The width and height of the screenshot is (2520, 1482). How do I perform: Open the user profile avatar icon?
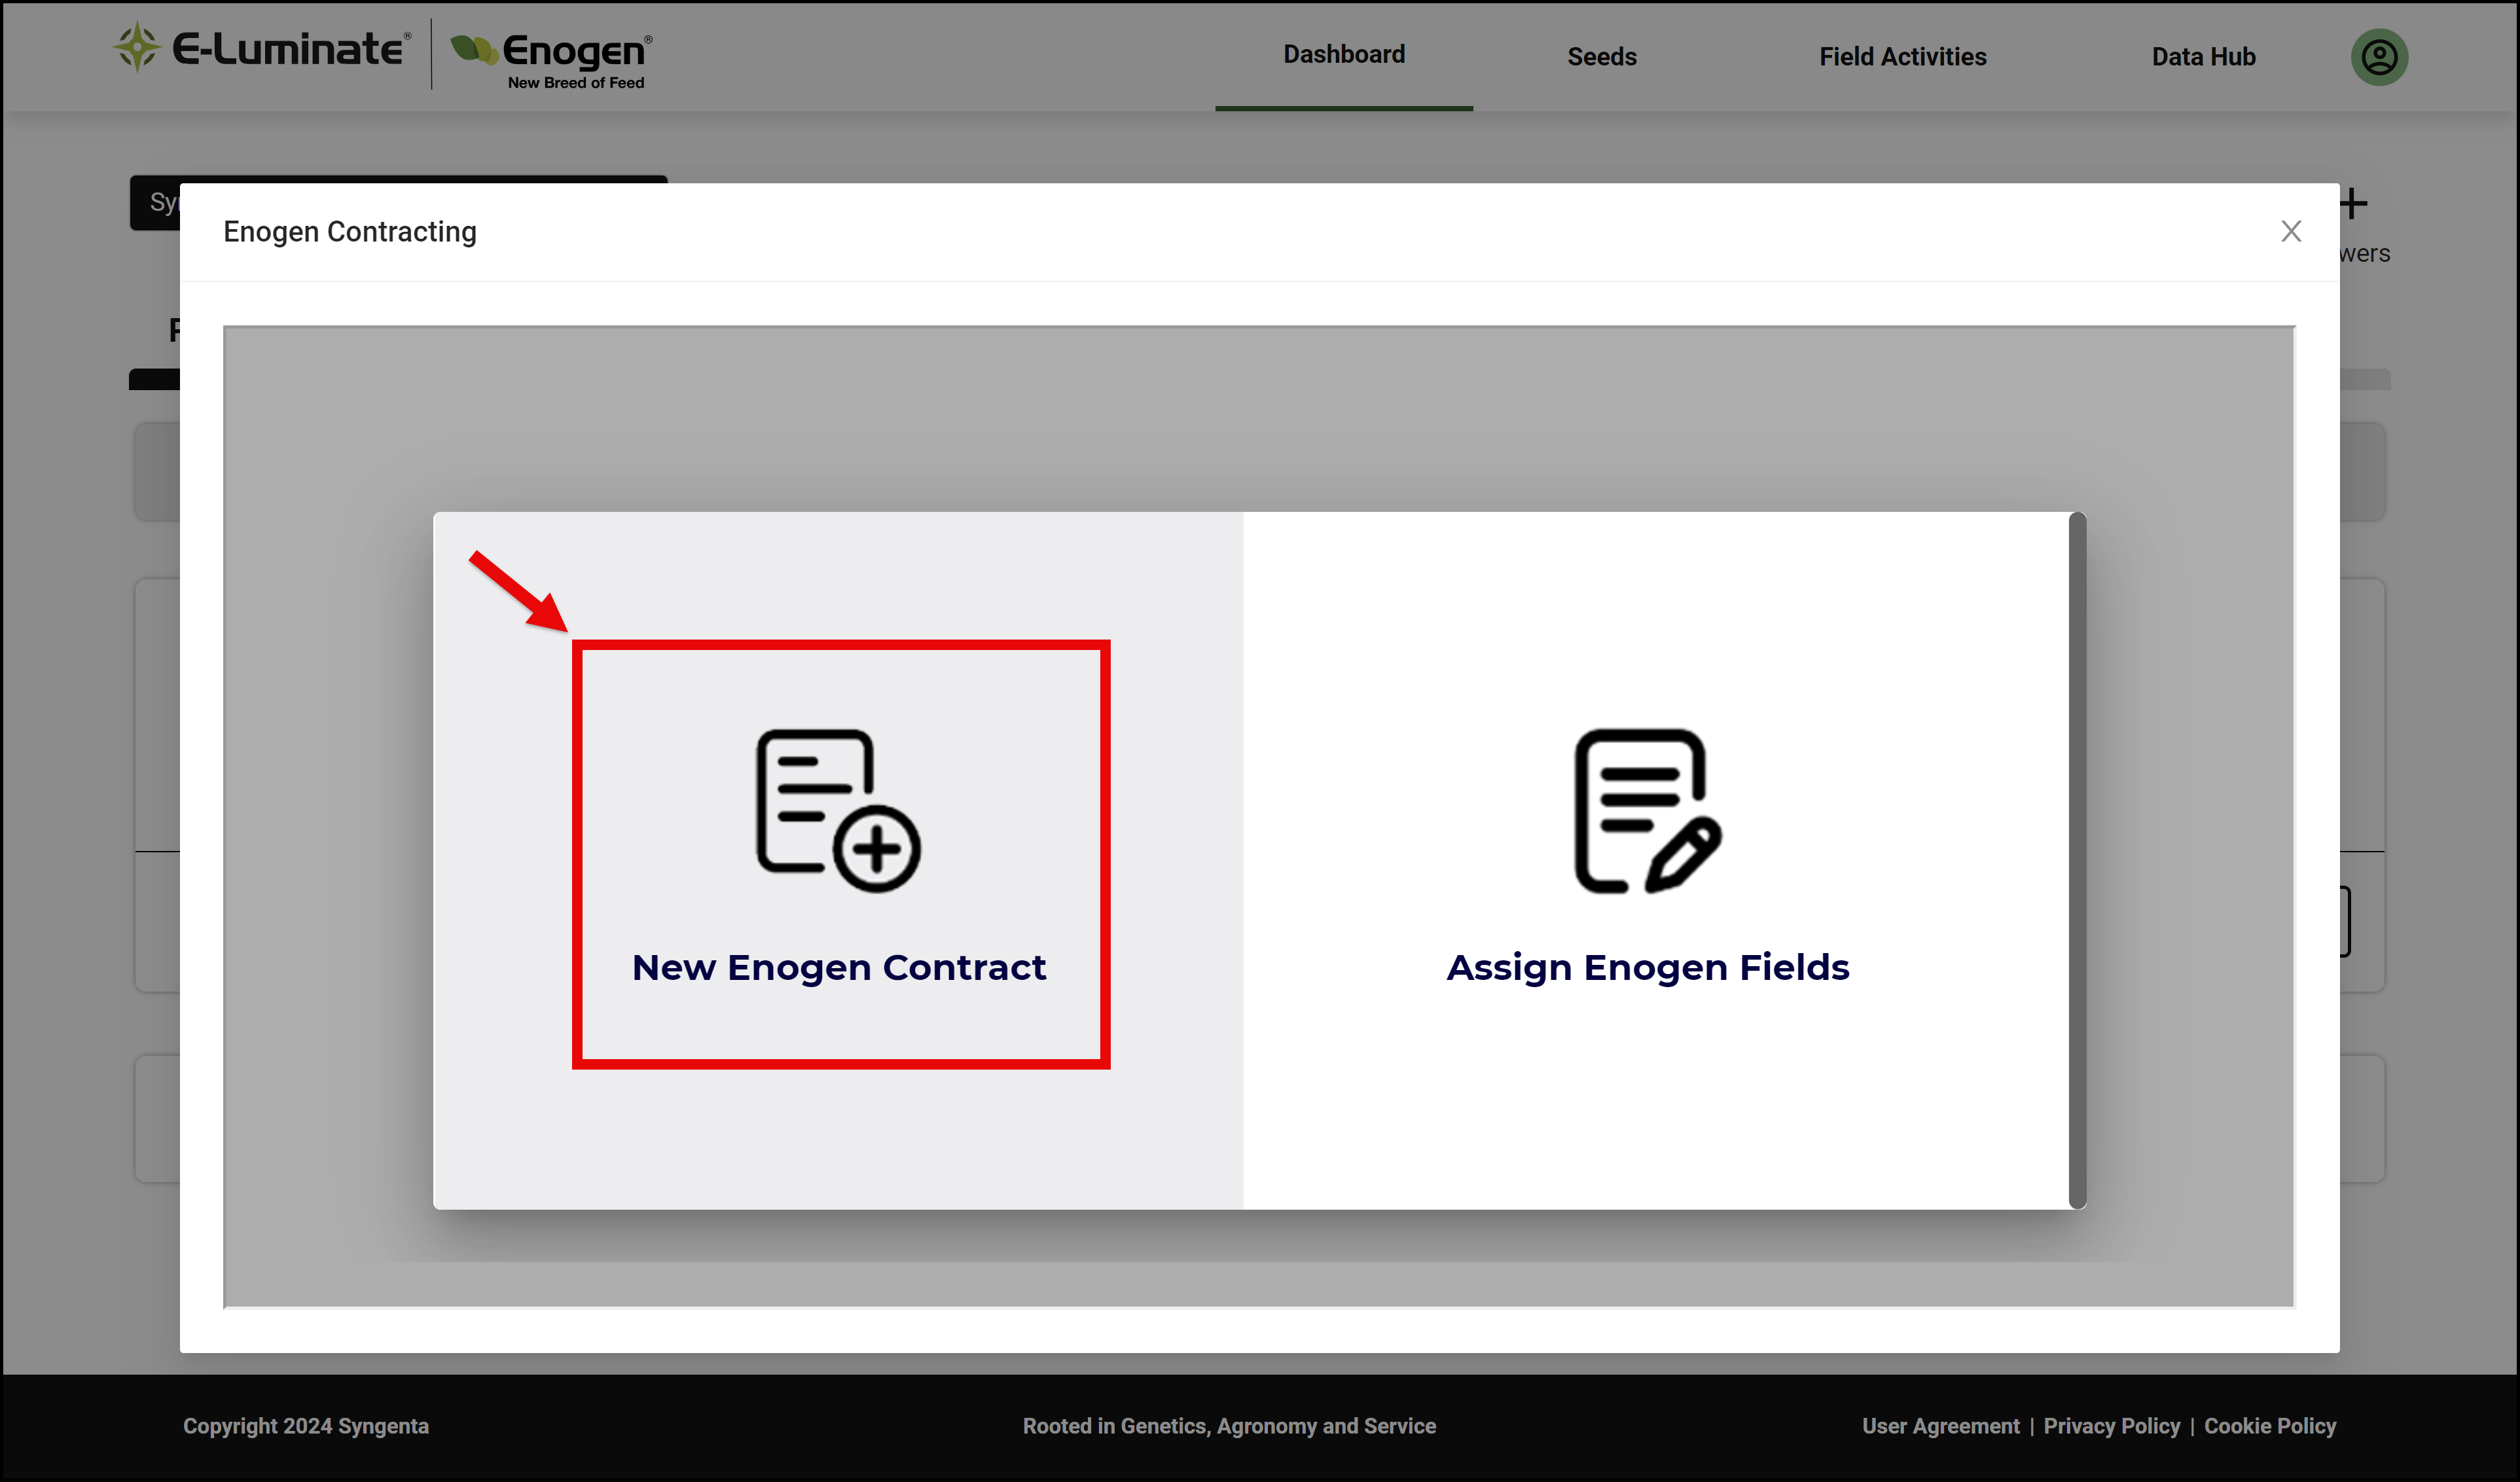coord(2379,57)
